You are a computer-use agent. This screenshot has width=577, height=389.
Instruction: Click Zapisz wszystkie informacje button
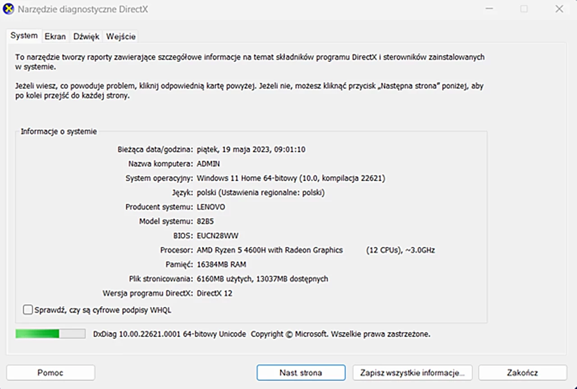click(x=412, y=373)
